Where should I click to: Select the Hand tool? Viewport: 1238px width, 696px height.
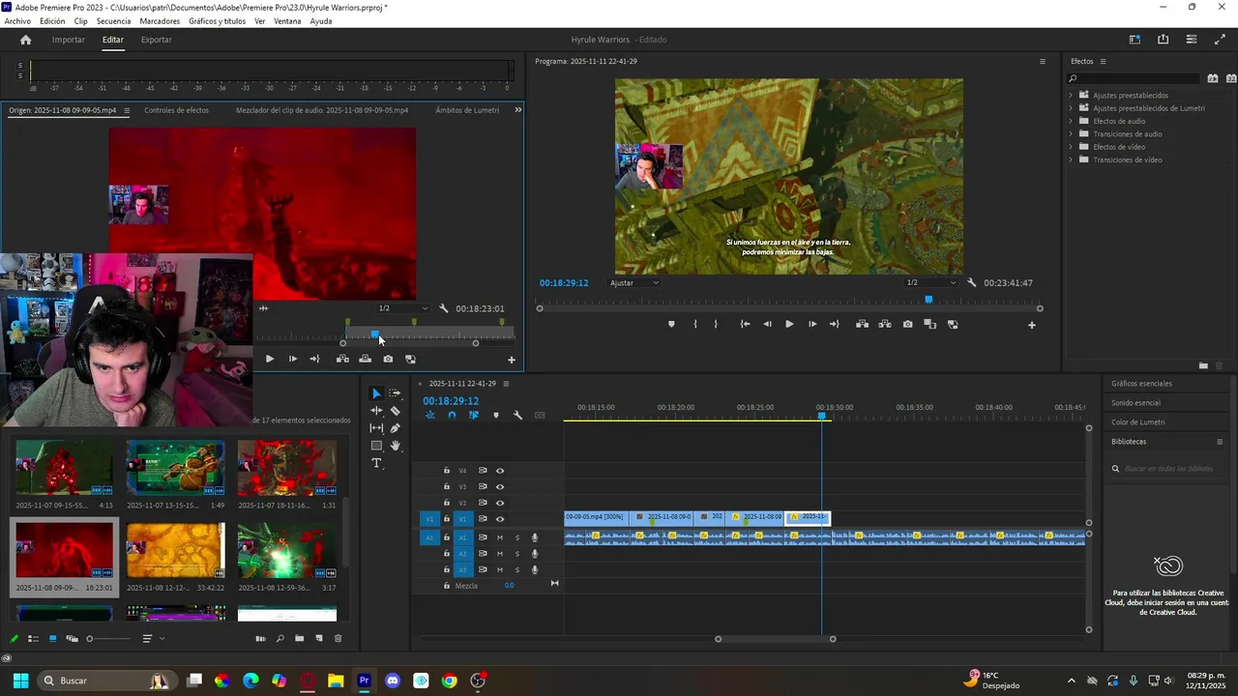click(x=395, y=446)
